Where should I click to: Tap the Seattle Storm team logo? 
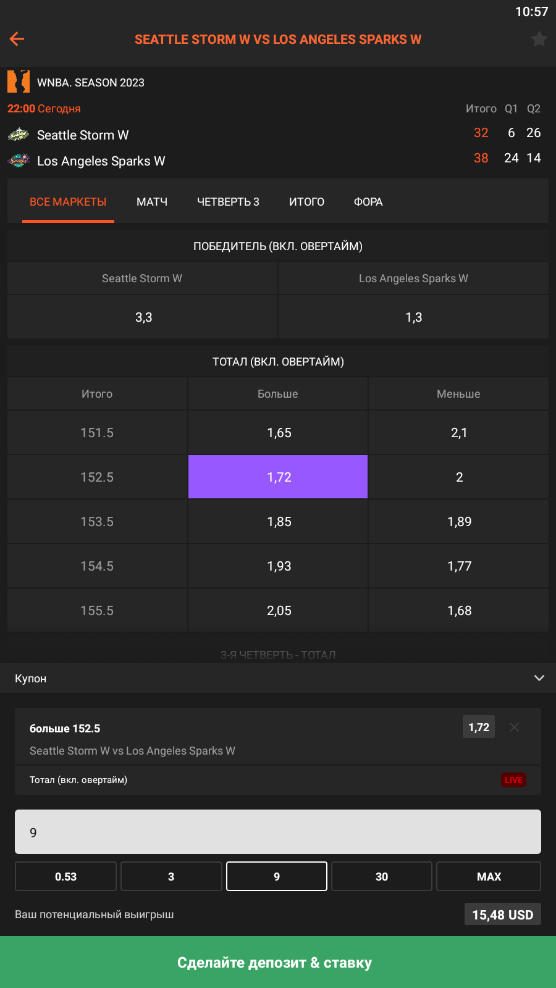tap(19, 135)
